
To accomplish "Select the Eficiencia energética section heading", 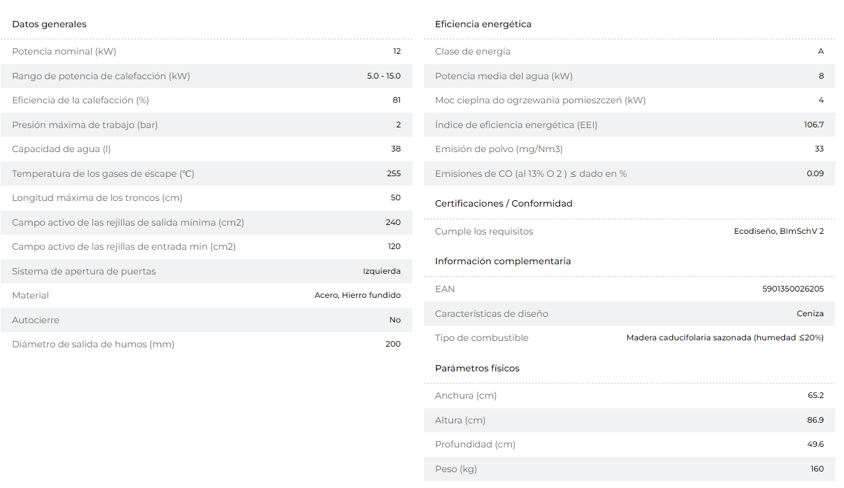I will click(x=483, y=24).
